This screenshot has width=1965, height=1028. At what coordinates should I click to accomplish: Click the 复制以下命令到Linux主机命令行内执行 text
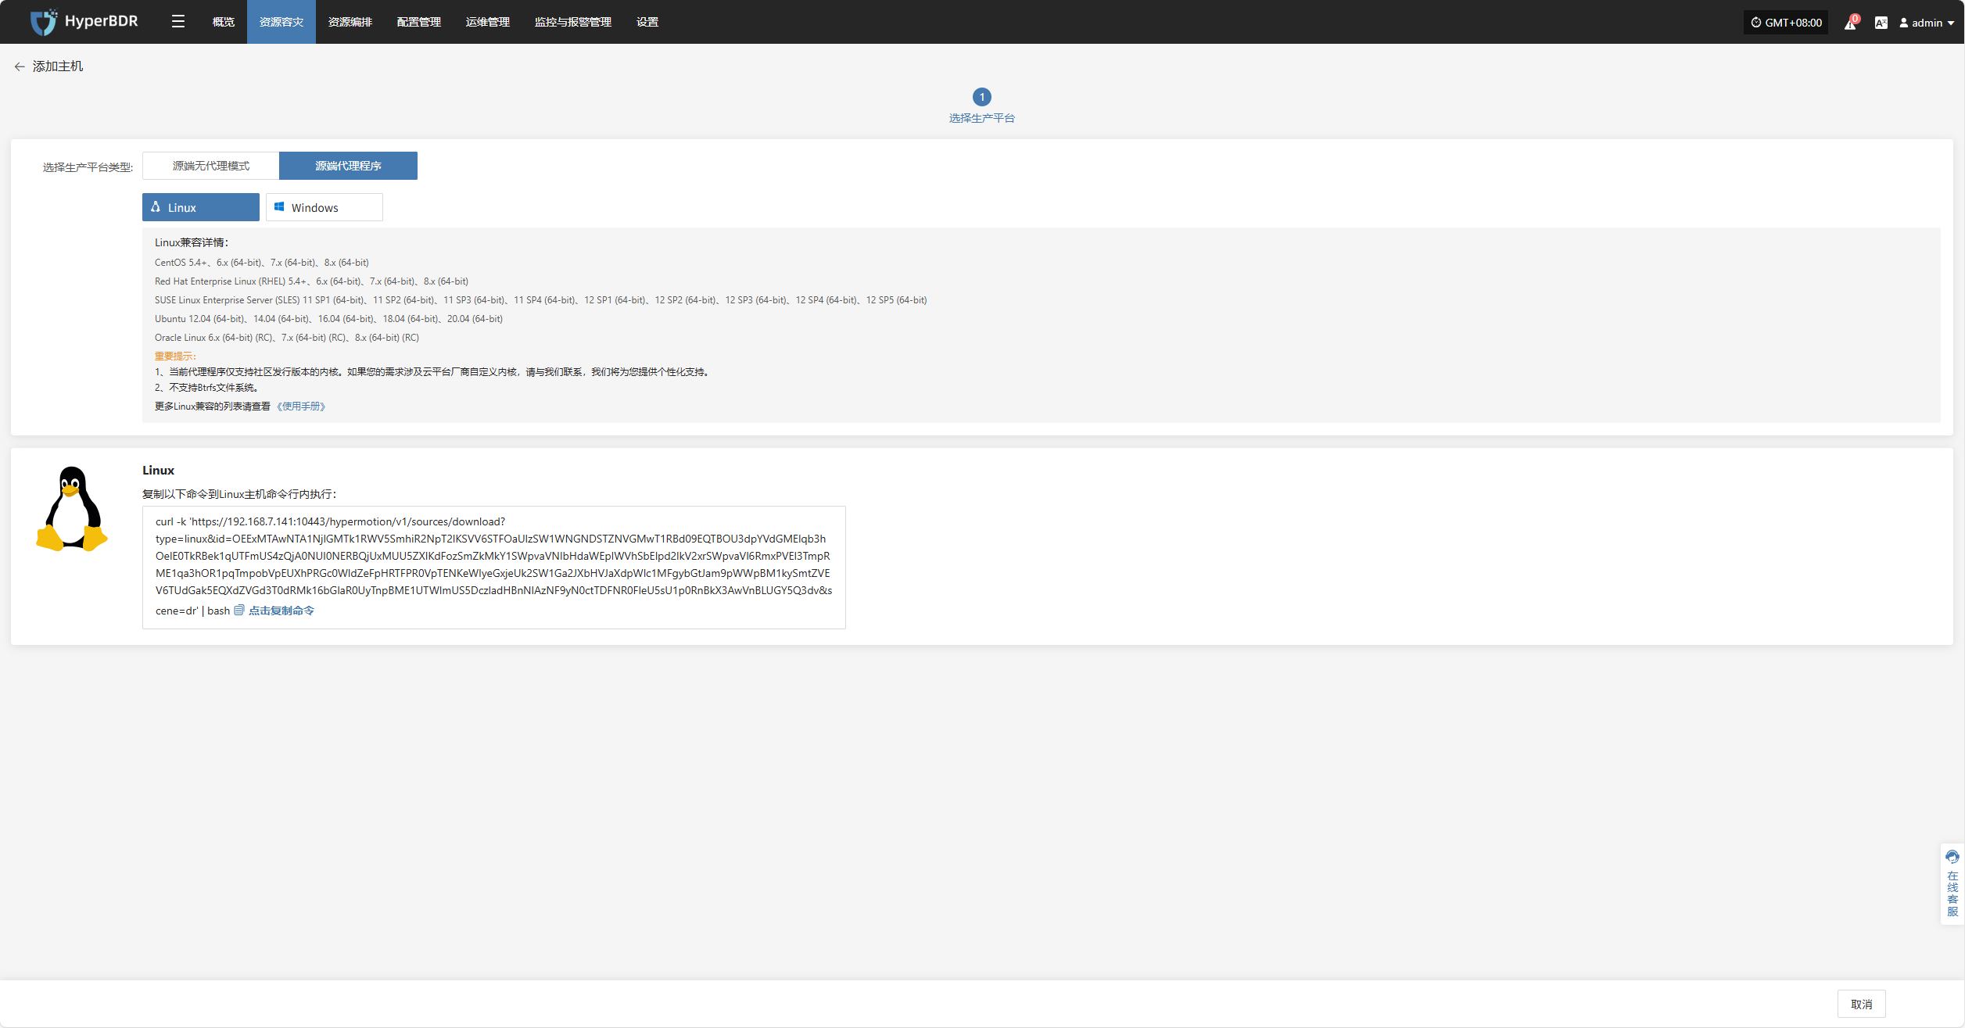point(239,494)
